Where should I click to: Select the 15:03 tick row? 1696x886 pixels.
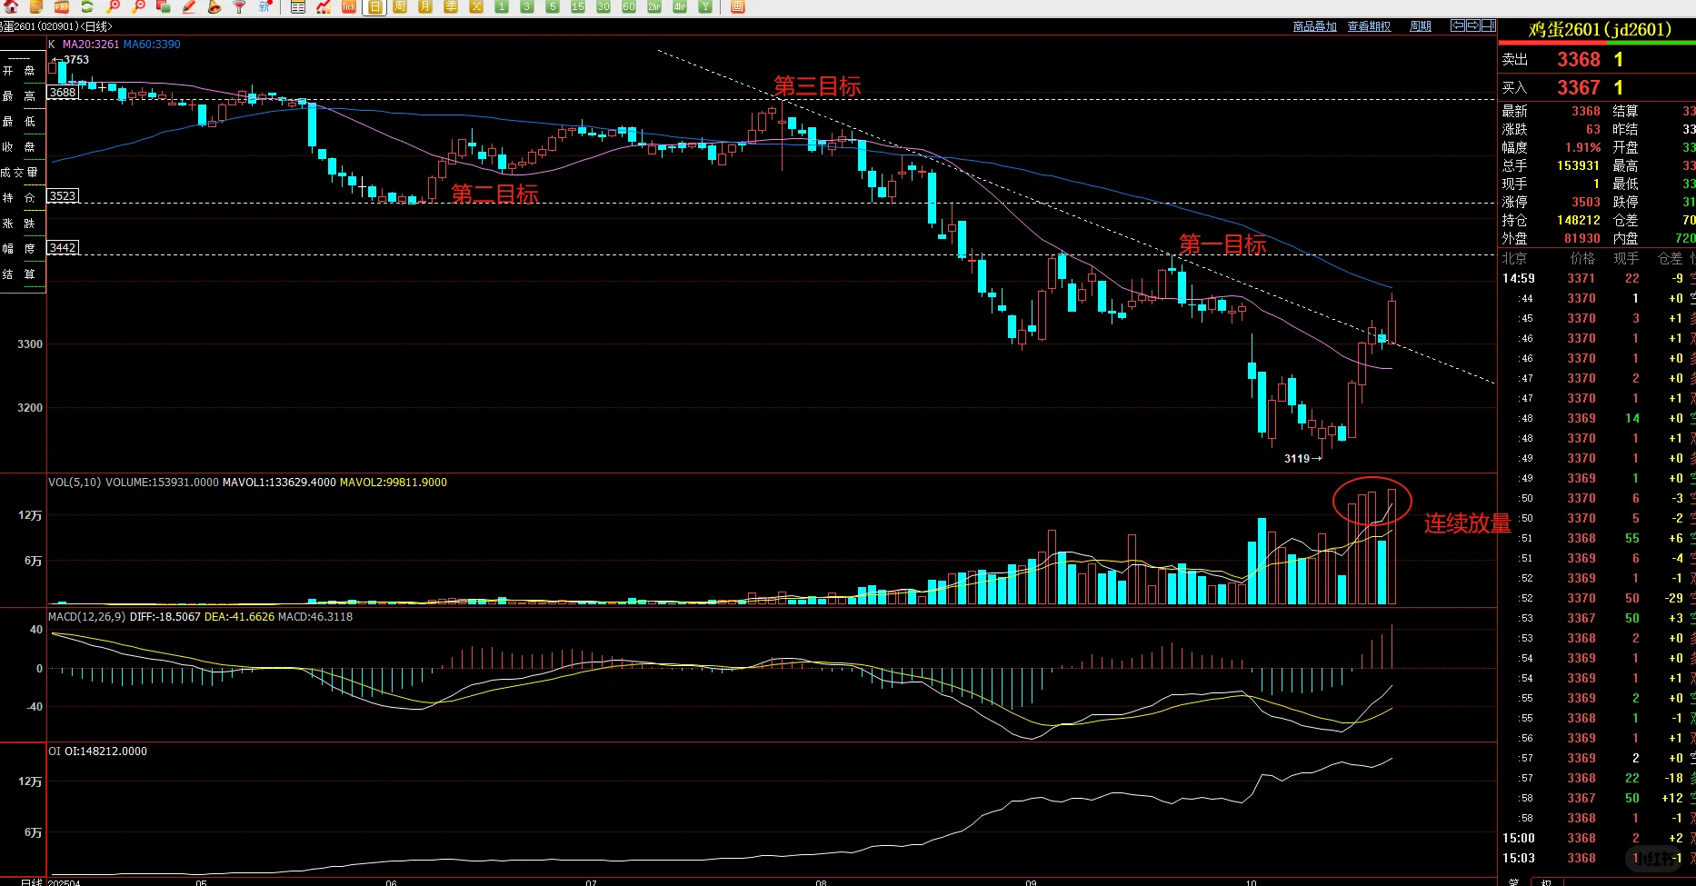click(x=1597, y=859)
